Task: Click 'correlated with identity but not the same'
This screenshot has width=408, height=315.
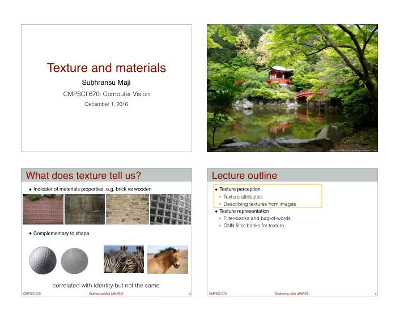Action: coord(106,286)
